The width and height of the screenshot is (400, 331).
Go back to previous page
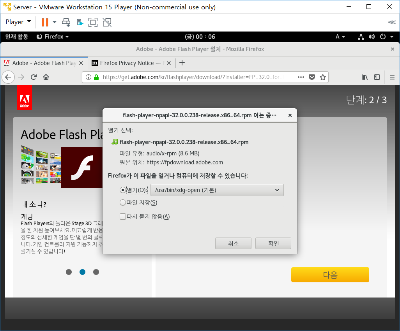coord(8,77)
